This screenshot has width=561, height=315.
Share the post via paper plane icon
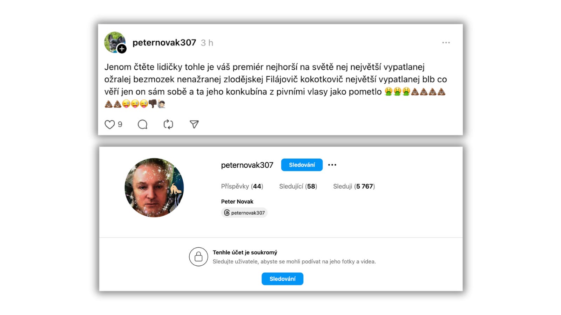(194, 124)
